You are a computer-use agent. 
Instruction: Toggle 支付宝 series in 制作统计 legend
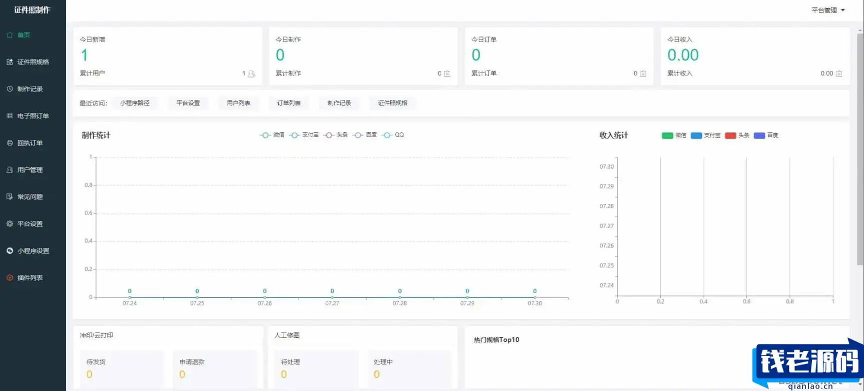304,135
